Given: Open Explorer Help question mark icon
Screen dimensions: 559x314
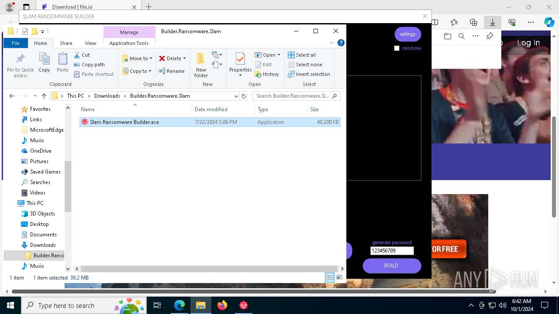Looking at the screenshot, I should click(341, 43).
